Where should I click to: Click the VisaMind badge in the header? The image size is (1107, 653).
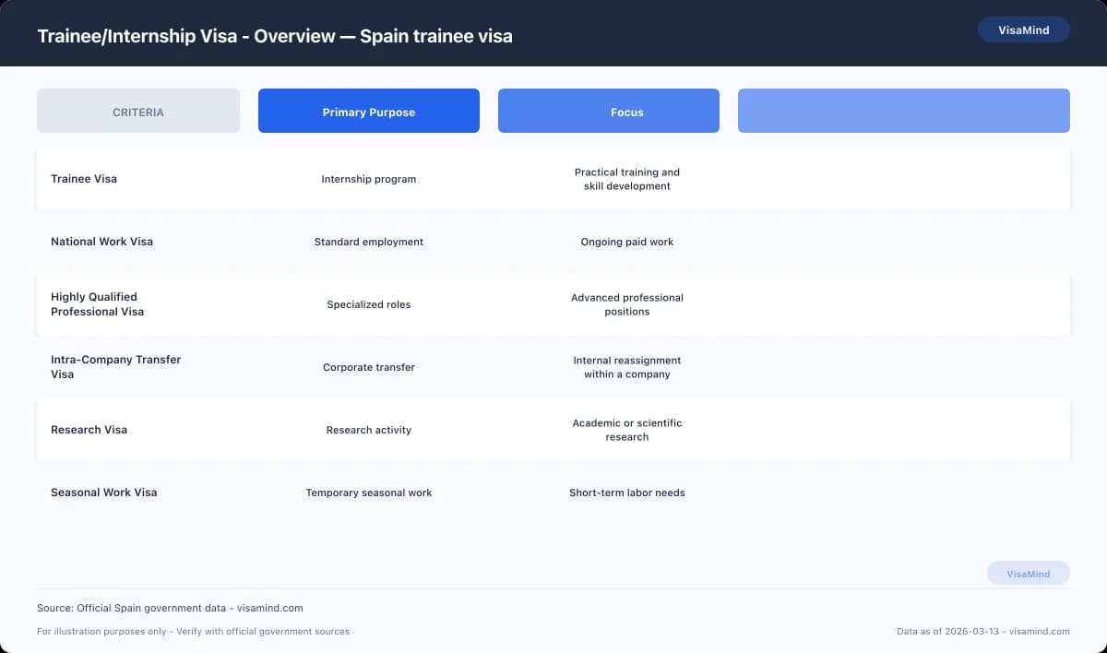[1023, 30]
